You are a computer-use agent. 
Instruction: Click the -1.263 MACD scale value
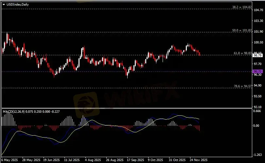(257, 155)
